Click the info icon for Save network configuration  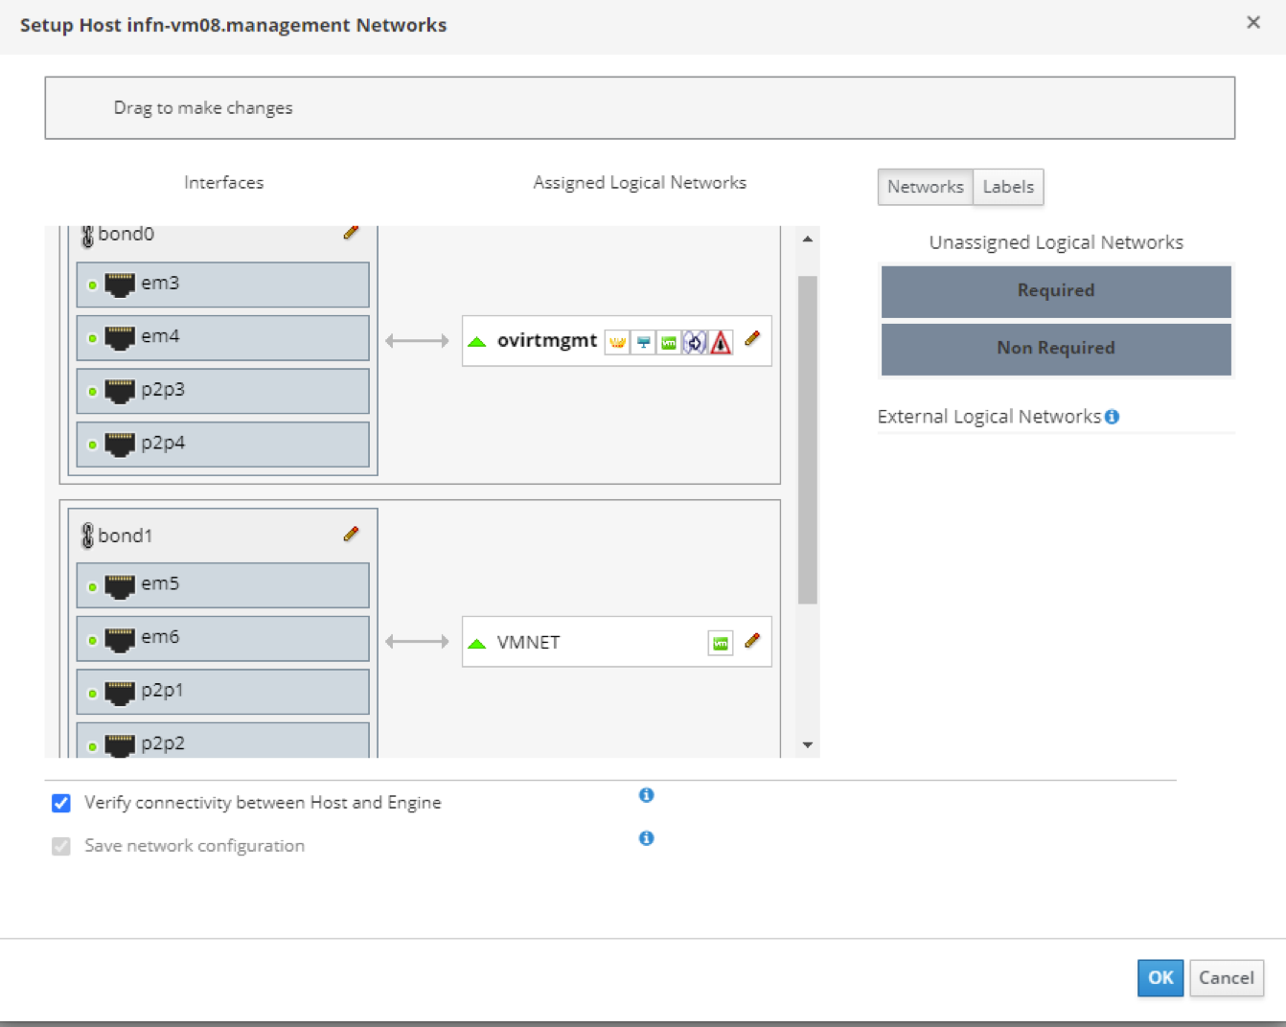tap(647, 838)
